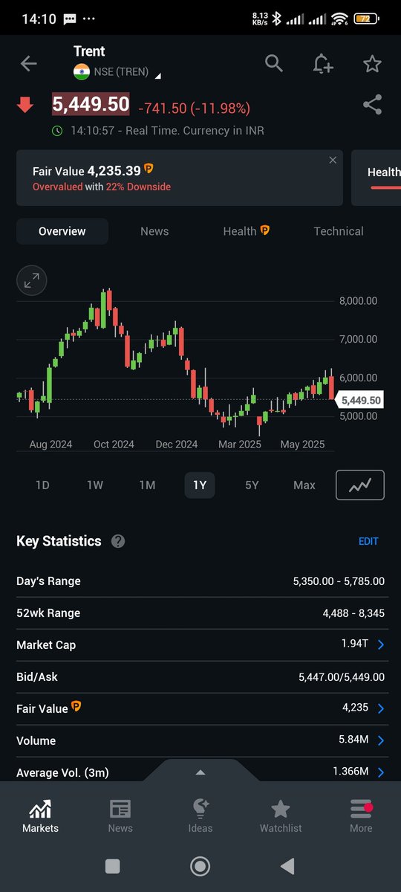Tap the real-time clock icon
This screenshot has height=892, width=401.
[57, 131]
